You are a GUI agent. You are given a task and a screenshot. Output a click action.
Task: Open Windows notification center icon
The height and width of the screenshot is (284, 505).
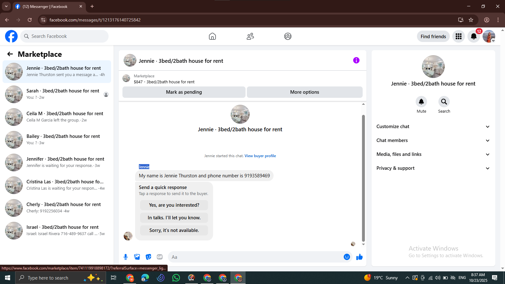[495, 278]
